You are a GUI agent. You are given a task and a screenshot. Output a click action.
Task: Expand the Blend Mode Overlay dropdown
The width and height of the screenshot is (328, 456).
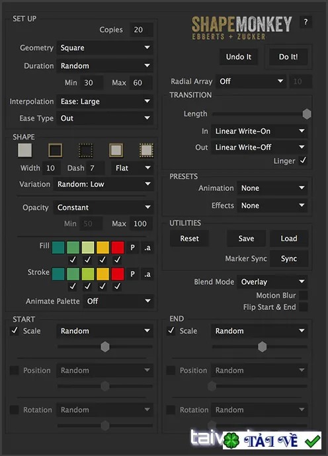point(272,282)
